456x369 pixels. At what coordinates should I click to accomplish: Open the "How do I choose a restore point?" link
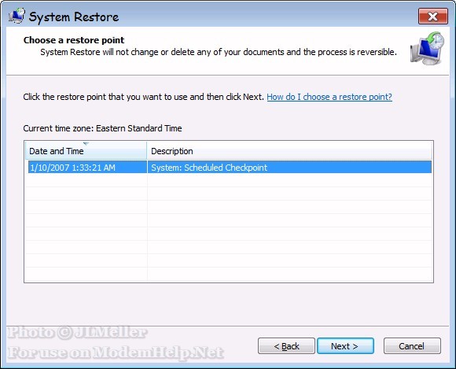point(329,97)
